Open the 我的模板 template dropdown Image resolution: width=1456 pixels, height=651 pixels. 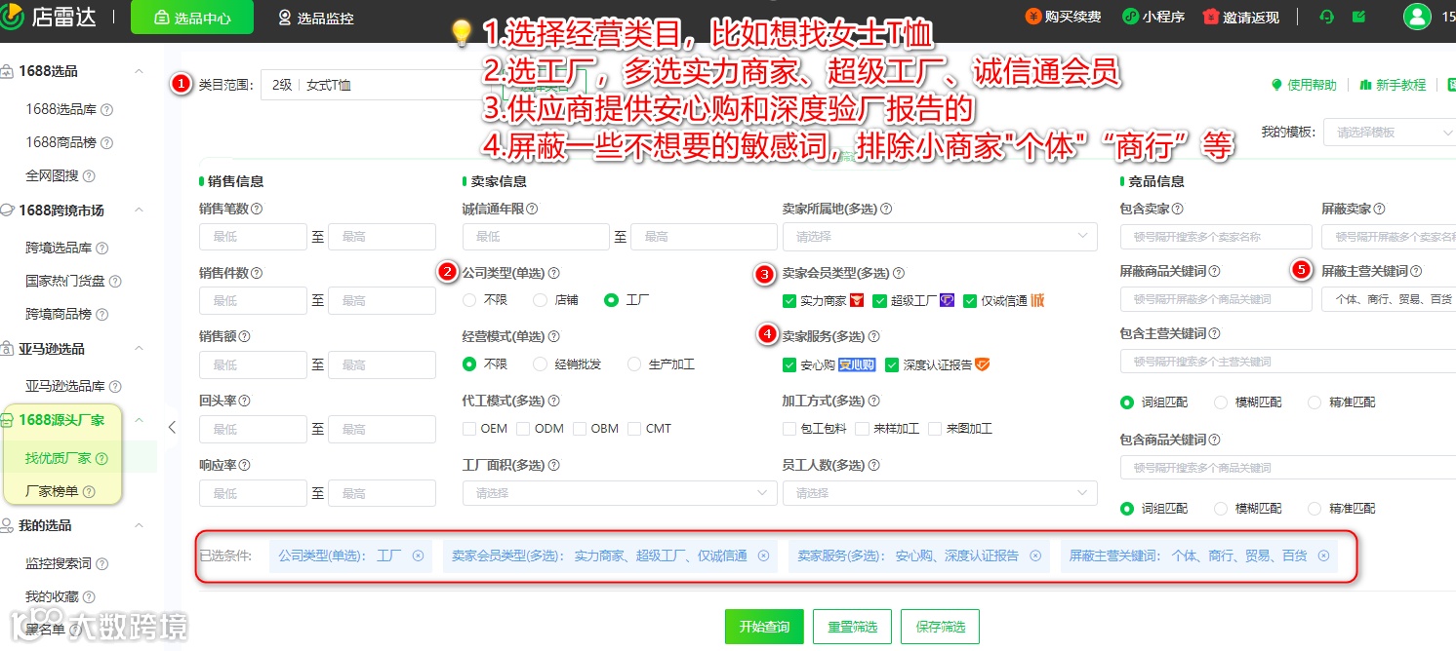(x=1390, y=133)
